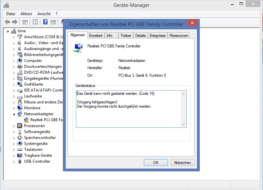The image size is (263, 190).
Task: Click the back arrow toolbar icon
Action: point(7,22)
